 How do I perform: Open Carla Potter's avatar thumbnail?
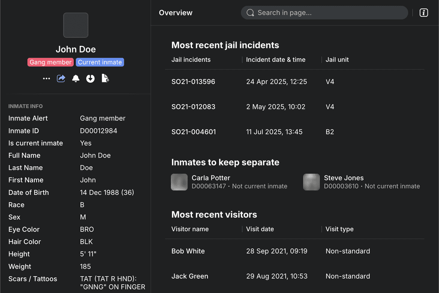tap(179, 182)
